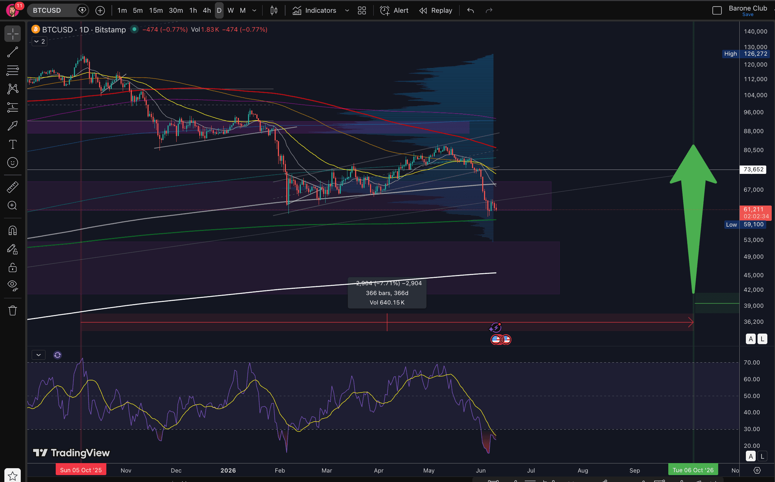The width and height of the screenshot is (775, 482).
Task: Open the Barone Club layout name
Action: click(x=748, y=8)
